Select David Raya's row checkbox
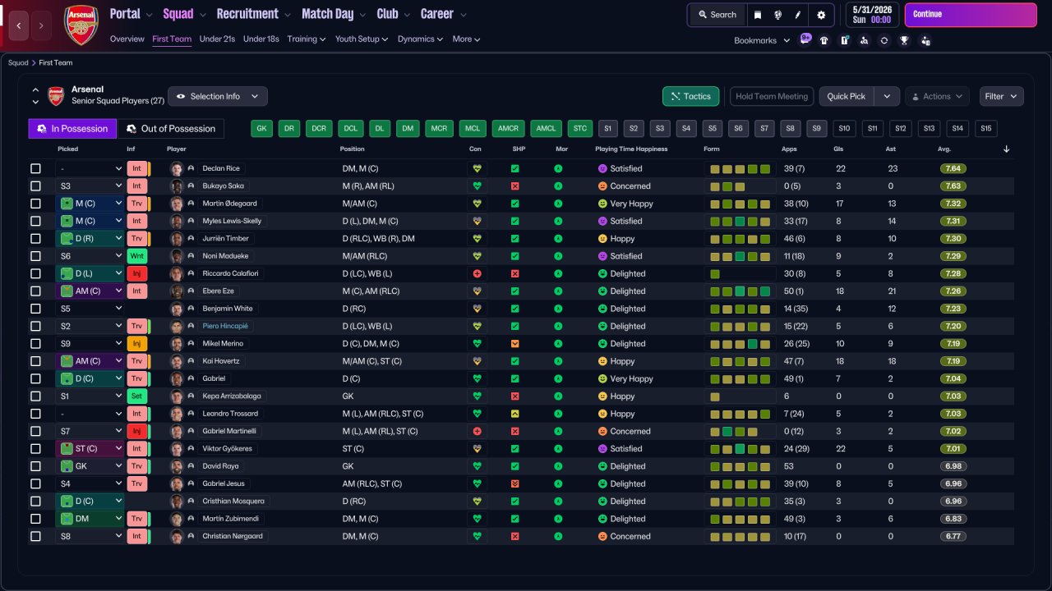Image resolution: width=1052 pixels, height=591 pixels. [35, 466]
